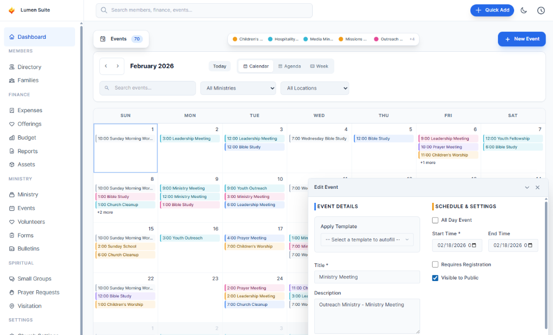Open Small Groups in sidebar

(34, 279)
